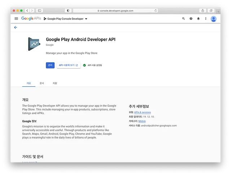Open the notifications bell

coord(199,18)
